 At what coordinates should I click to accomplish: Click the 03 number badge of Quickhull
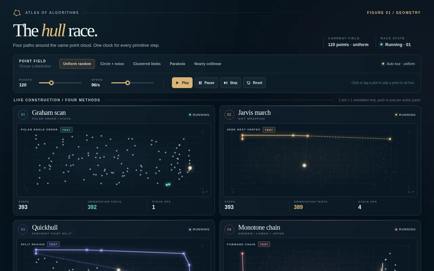pyautogui.click(x=23, y=229)
